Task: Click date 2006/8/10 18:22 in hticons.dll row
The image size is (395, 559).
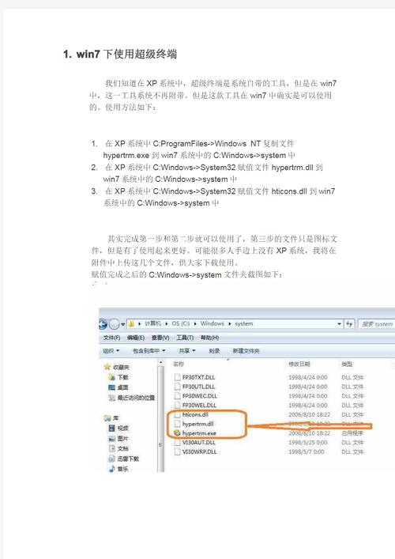Action: (x=309, y=414)
